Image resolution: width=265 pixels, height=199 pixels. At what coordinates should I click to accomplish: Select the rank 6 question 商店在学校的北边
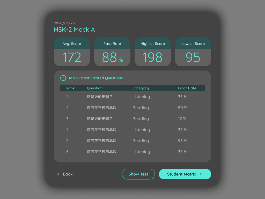(x=101, y=152)
